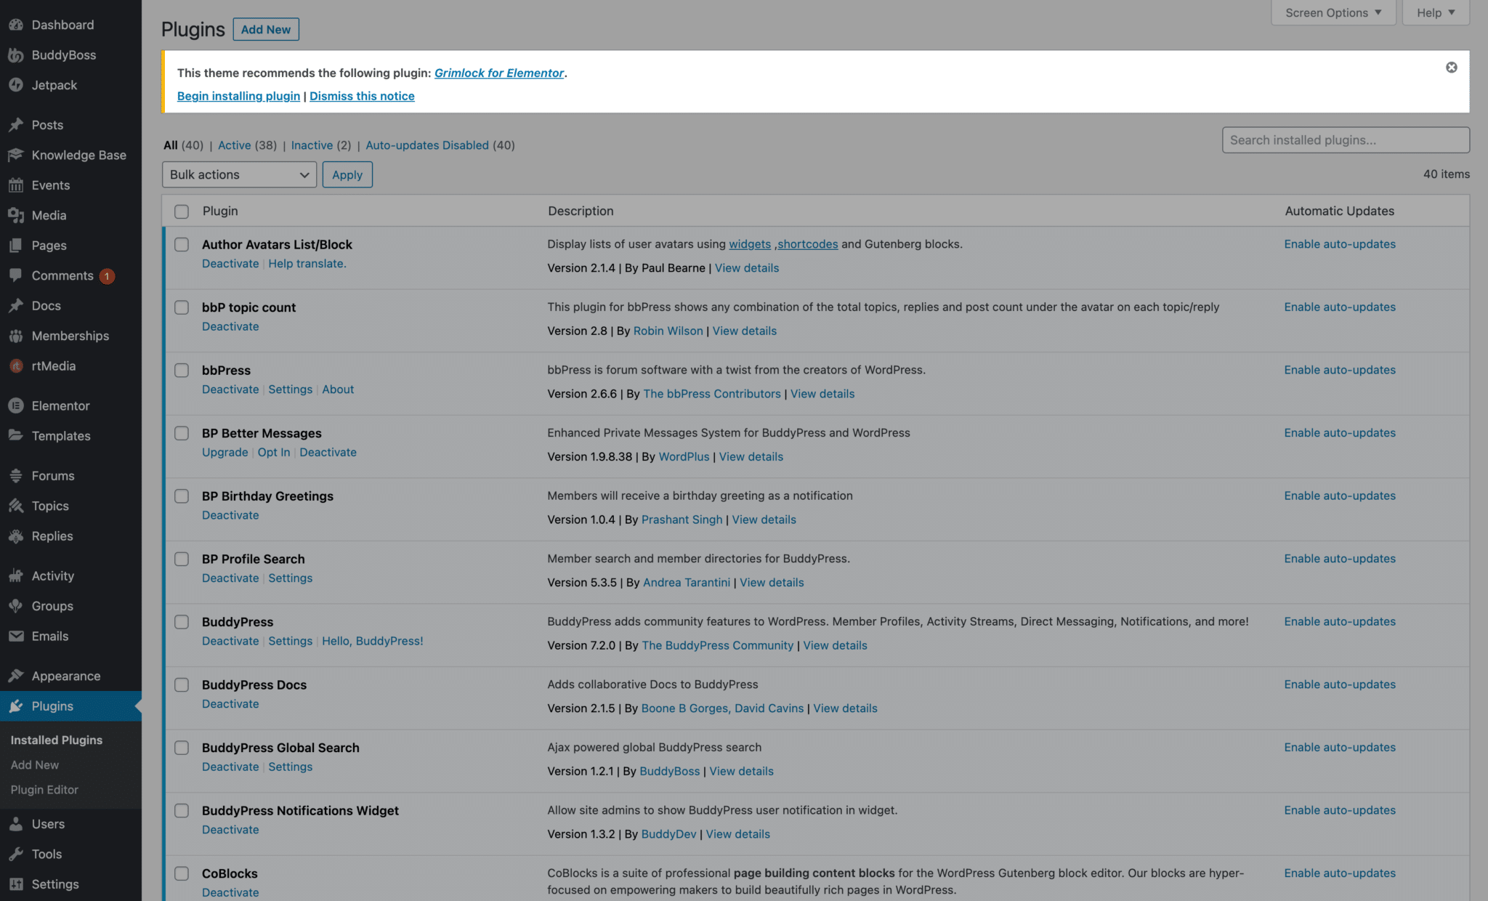Begin installing the recommended plugin

coord(238,96)
